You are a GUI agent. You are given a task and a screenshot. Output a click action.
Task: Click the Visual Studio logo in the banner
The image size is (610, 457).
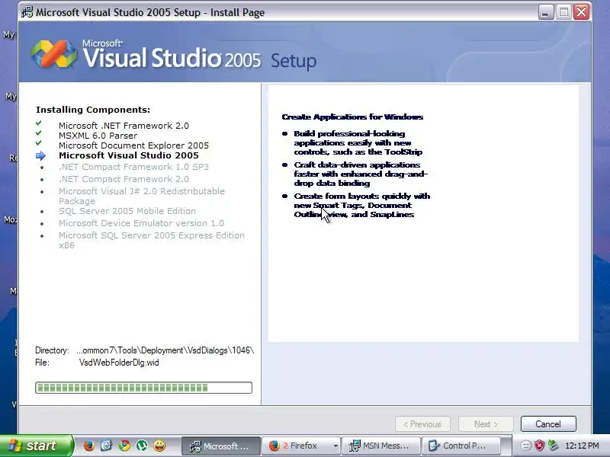[x=53, y=53]
